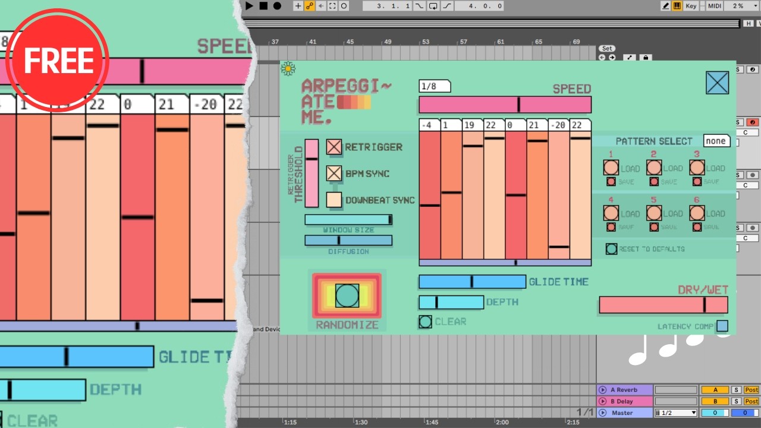Toggle the Punch-In switch icon
The height and width of the screenshot is (428, 761).
(420, 6)
